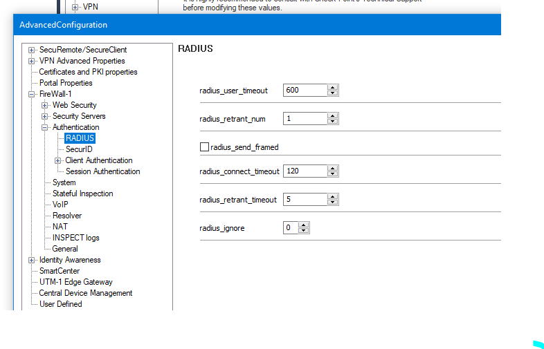Expand the SecuRemote/SecureClient tree node
The width and height of the screenshot is (544, 349).
pos(32,50)
